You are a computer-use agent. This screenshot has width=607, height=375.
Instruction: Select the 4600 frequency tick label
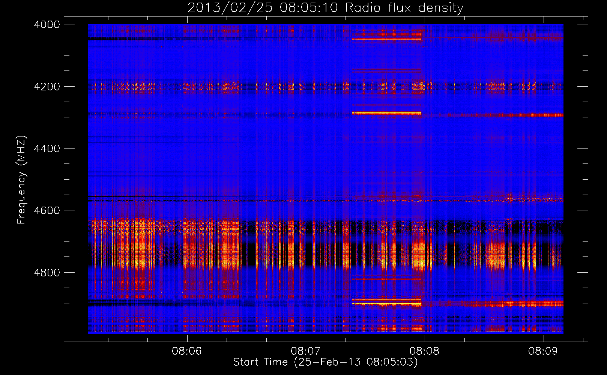47,210
